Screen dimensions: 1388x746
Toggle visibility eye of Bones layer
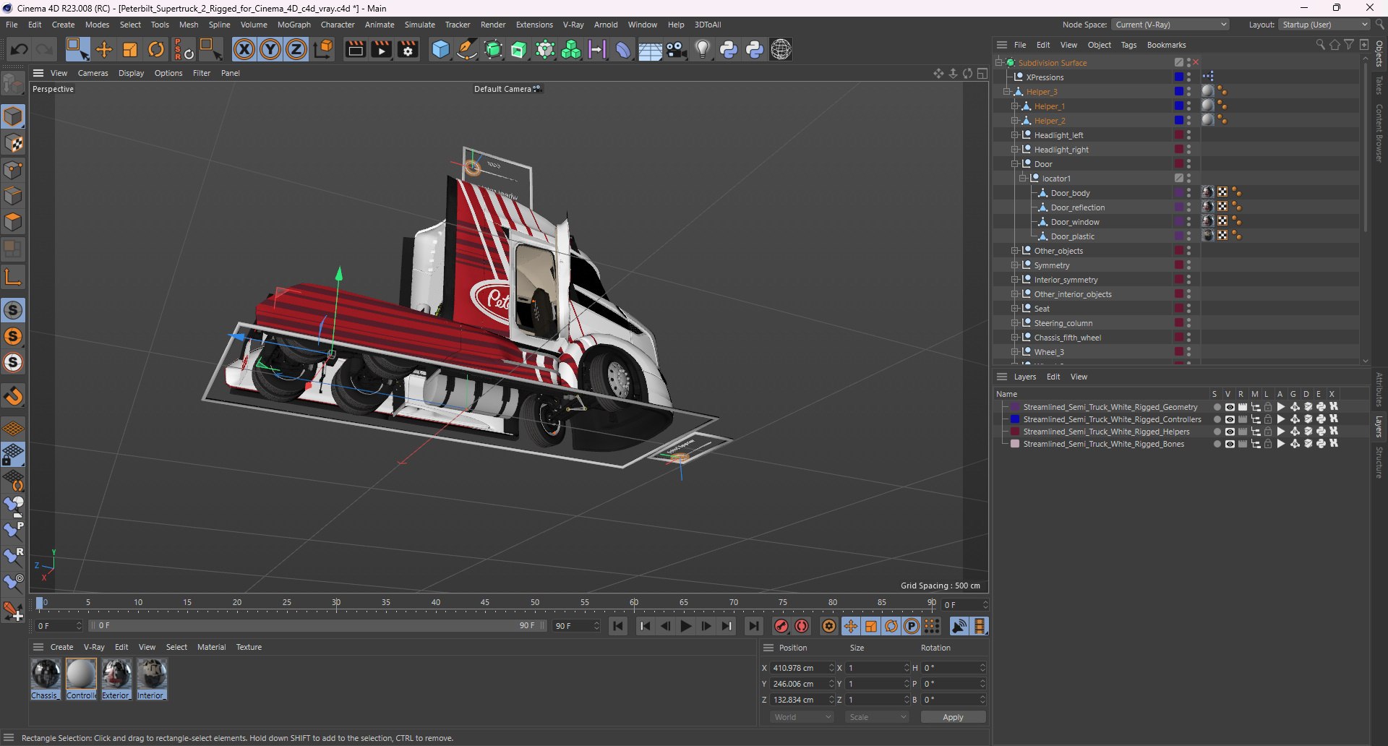click(1230, 444)
